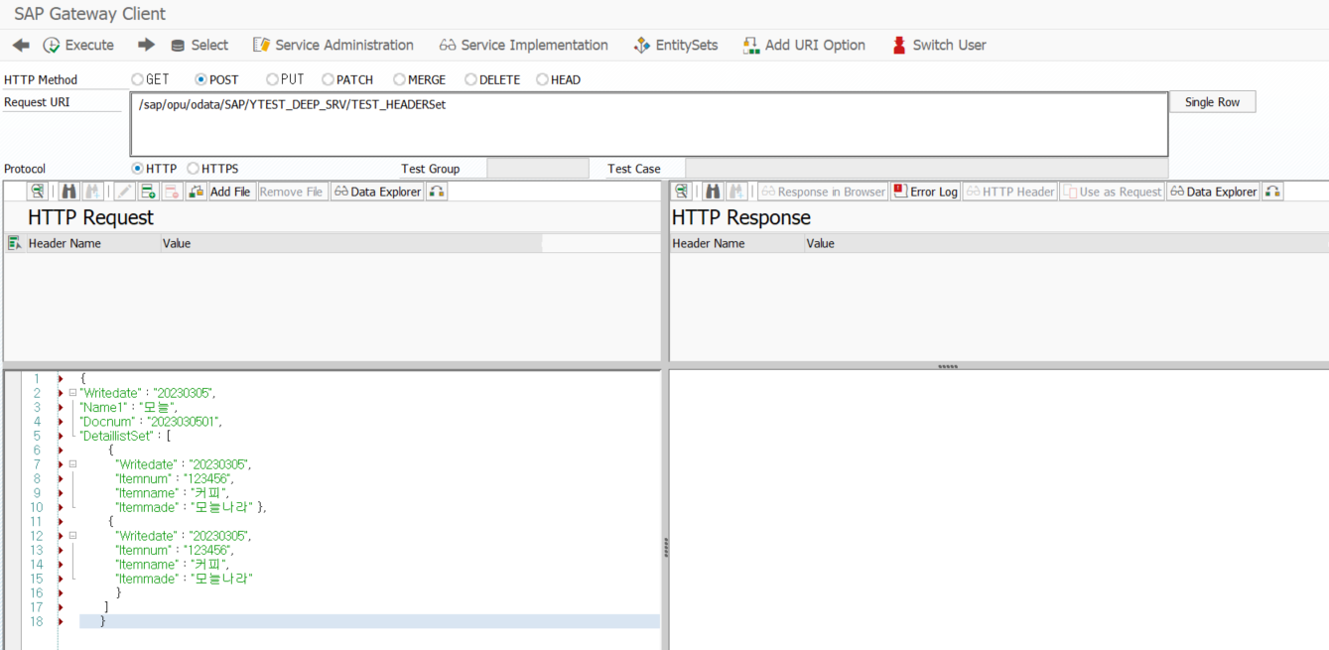Click the headset icon in response toolbar

click(x=1272, y=192)
